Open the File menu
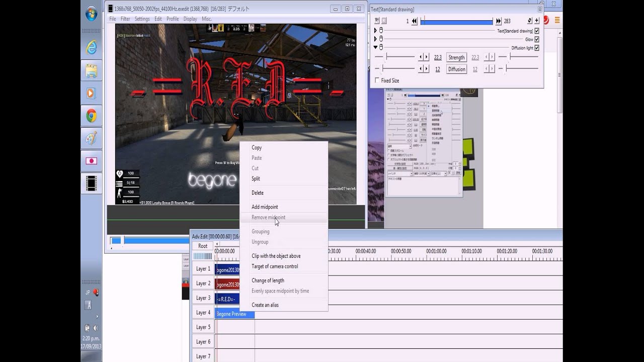The width and height of the screenshot is (644, 362). point(113,19)
